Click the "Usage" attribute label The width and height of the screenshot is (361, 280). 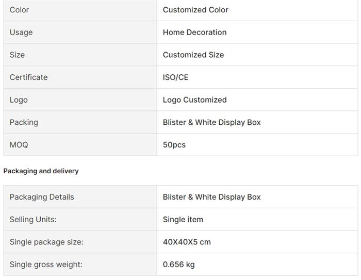[21, 32]
